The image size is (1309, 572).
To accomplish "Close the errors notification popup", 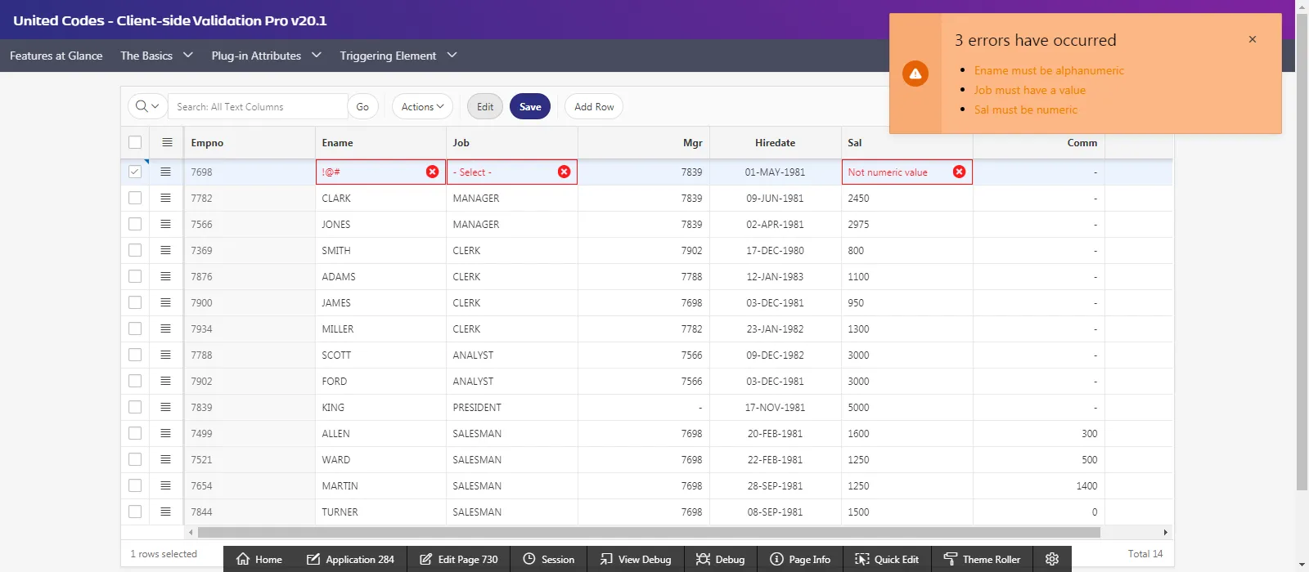I will (x=1252, y=39).
